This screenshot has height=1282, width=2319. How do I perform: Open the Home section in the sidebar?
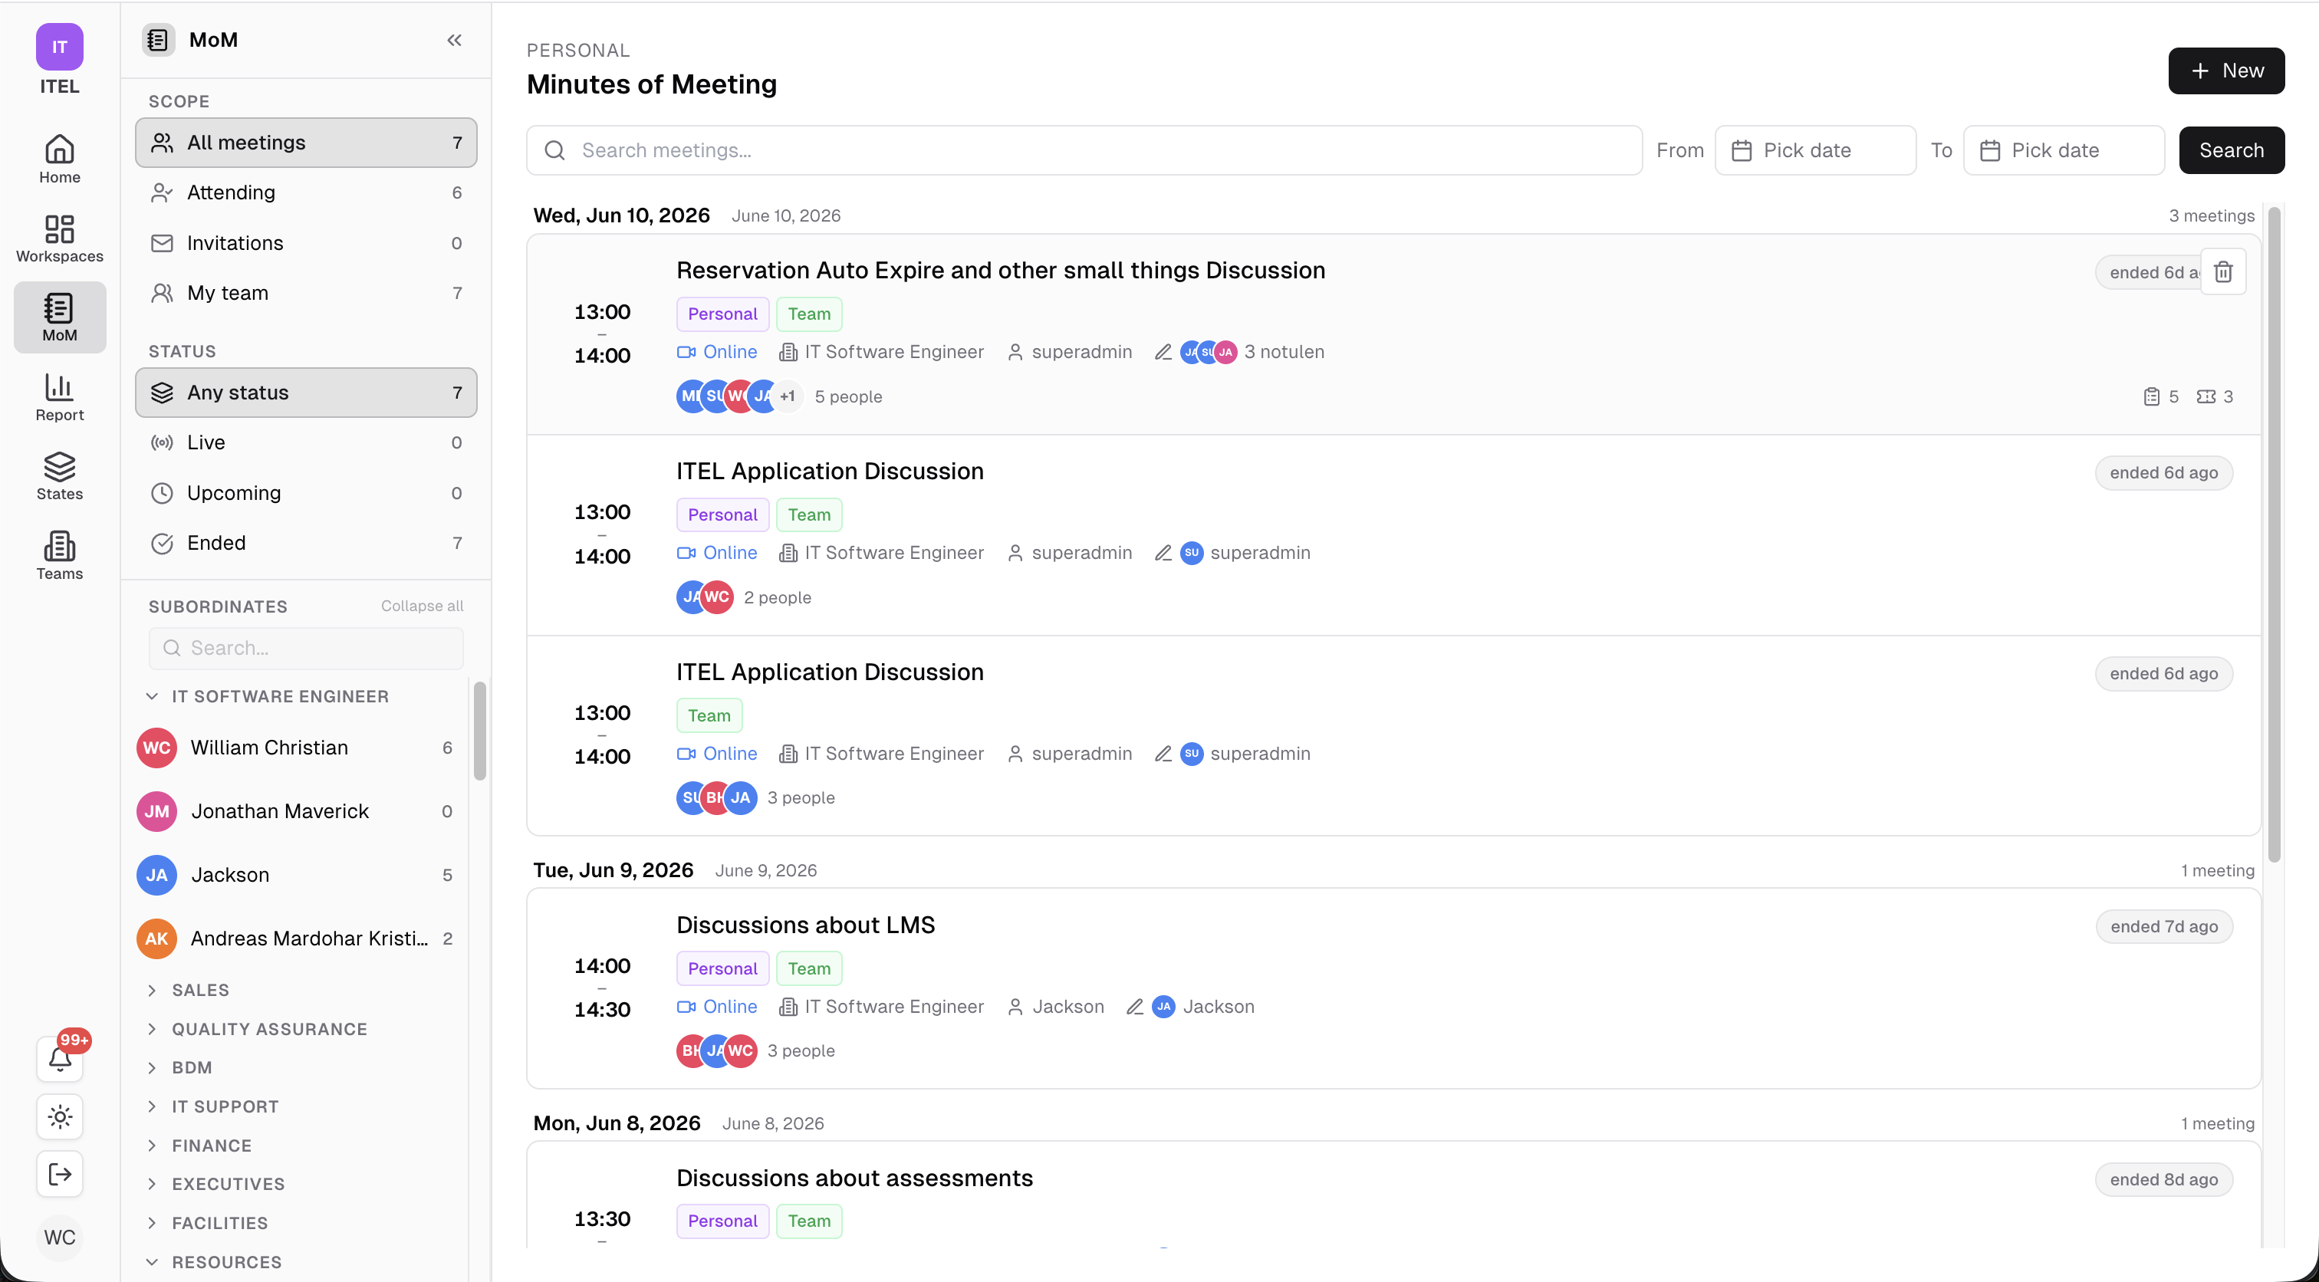click(59, 159)
